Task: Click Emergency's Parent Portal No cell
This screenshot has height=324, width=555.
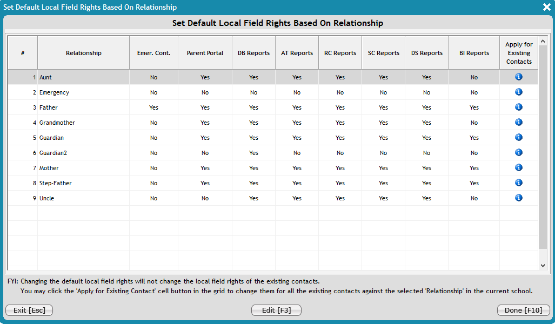Action: point(205,92)
